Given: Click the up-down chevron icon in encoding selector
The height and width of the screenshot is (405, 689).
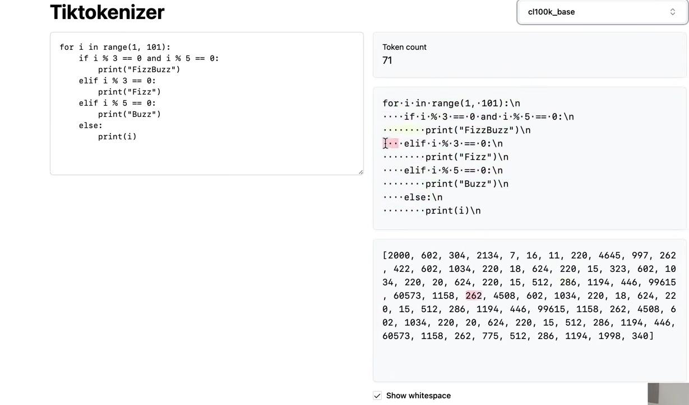Looking at the screenshot, I should (672, 12).
